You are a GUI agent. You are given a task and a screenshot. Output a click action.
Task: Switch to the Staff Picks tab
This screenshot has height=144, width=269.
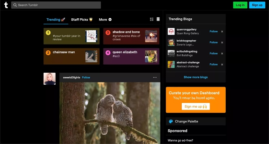click(x=82, y=19)
